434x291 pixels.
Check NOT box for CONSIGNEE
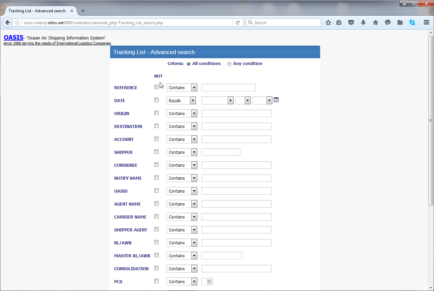[157, 165]
